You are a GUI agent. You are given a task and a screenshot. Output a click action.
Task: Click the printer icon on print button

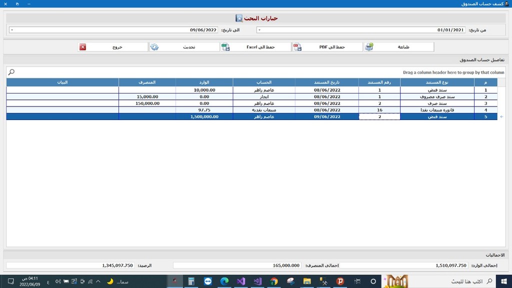369,47
